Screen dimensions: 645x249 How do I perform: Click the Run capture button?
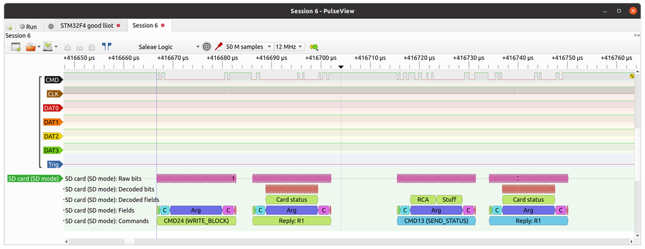pyautogui.click(x=28, y=26)
